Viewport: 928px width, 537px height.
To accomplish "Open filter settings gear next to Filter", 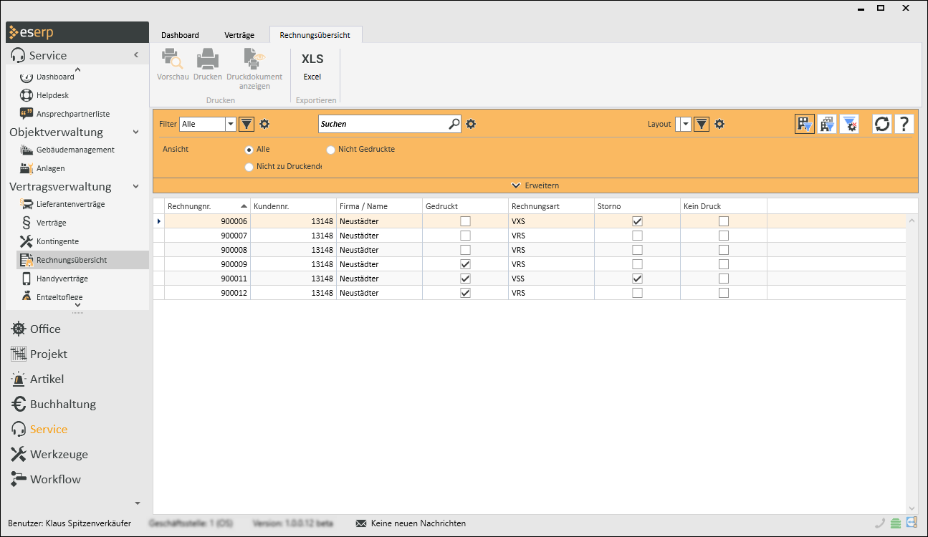I will click(x=264, y=124).
